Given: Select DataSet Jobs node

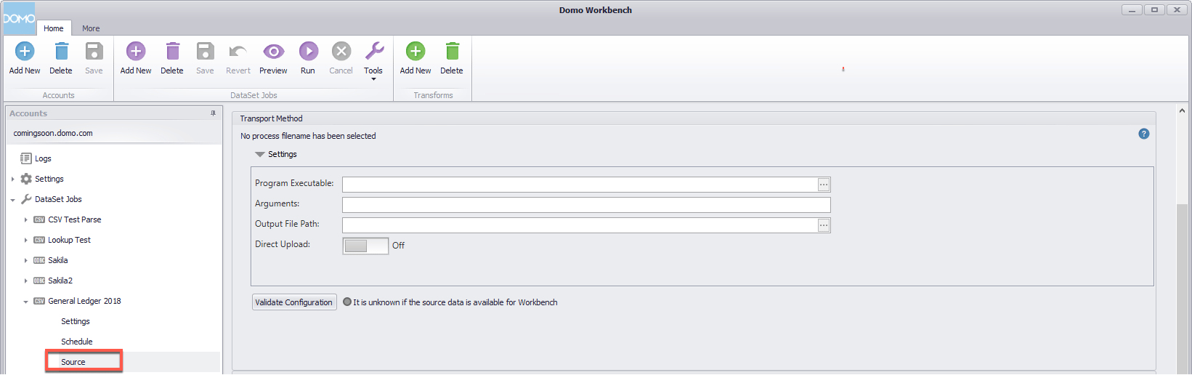Looking at the screenshot, I should [x=51, y=199].
